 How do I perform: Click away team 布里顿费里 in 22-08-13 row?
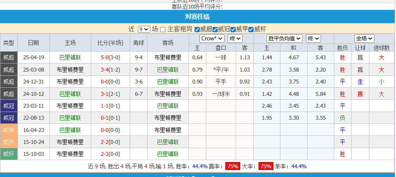pos(168,118)
